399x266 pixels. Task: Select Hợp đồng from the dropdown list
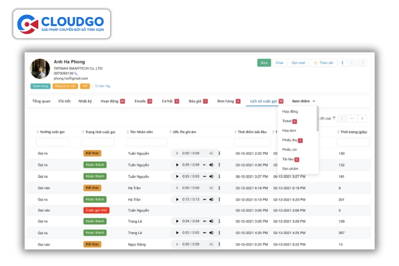pos(290,112)
